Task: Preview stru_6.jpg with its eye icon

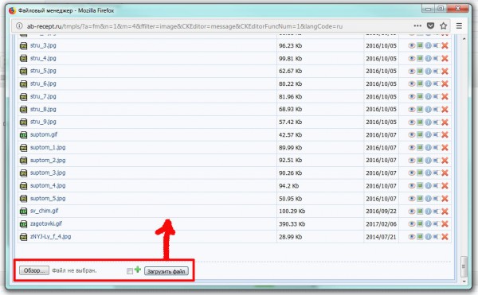Action: 412,83
